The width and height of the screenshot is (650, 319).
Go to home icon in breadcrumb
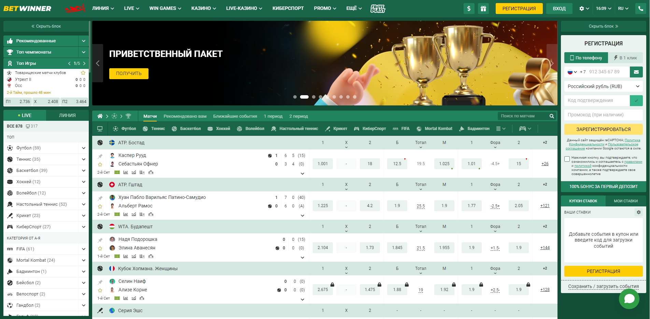100,116
